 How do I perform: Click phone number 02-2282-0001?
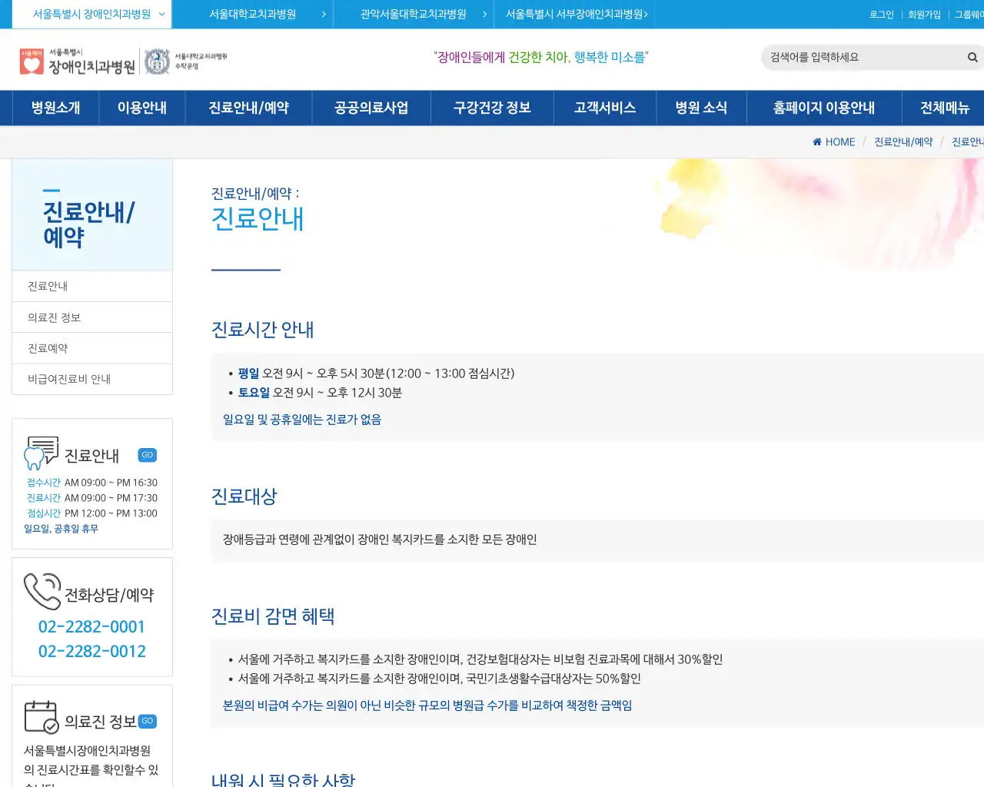(x=91, y=626)
